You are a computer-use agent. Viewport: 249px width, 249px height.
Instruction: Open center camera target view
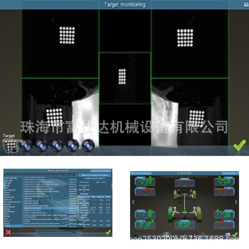[x=125, y=78]
